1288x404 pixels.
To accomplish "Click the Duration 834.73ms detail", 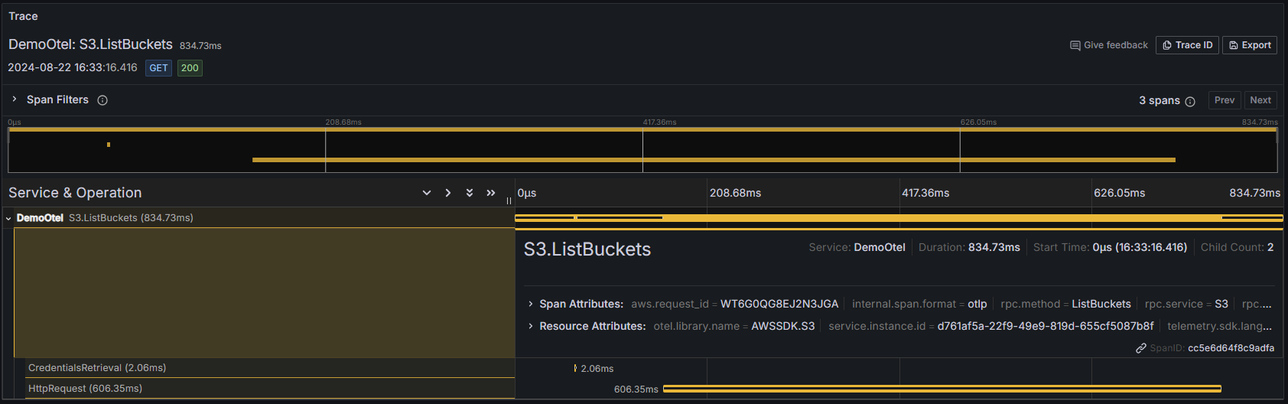I will (x=969, y=247).
